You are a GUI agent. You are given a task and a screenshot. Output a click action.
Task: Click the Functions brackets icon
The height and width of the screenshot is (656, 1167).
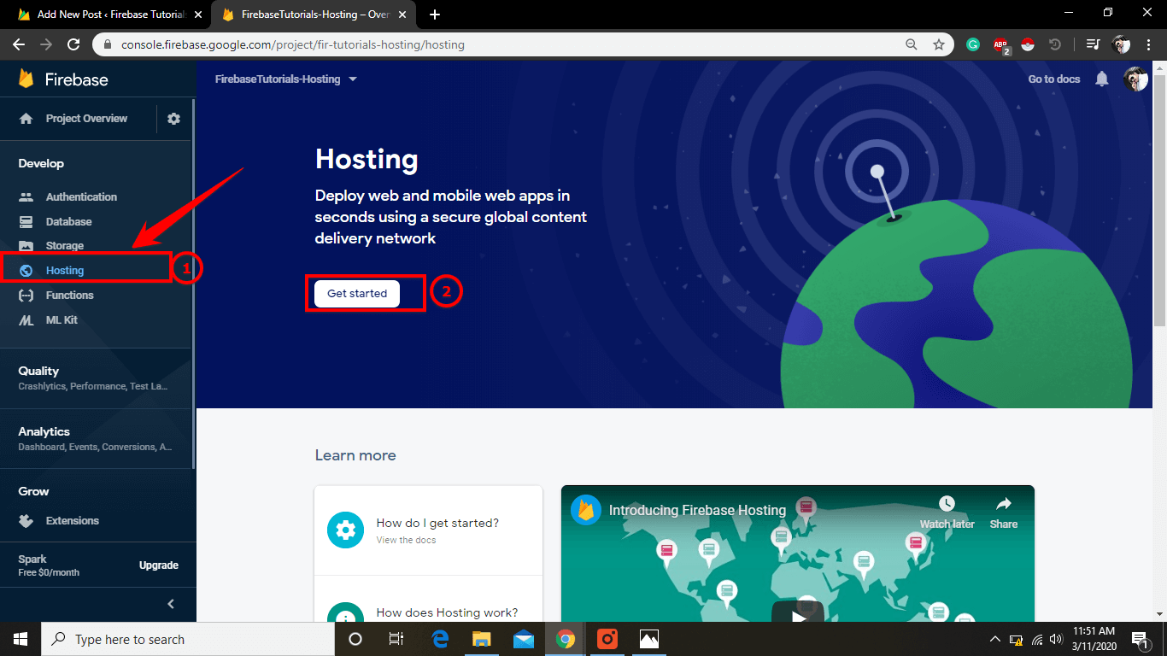click(x=26, y=296)
